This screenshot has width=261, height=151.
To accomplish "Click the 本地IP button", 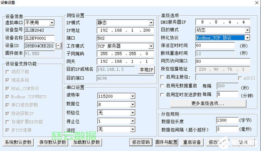I will (x=146, y=70).
